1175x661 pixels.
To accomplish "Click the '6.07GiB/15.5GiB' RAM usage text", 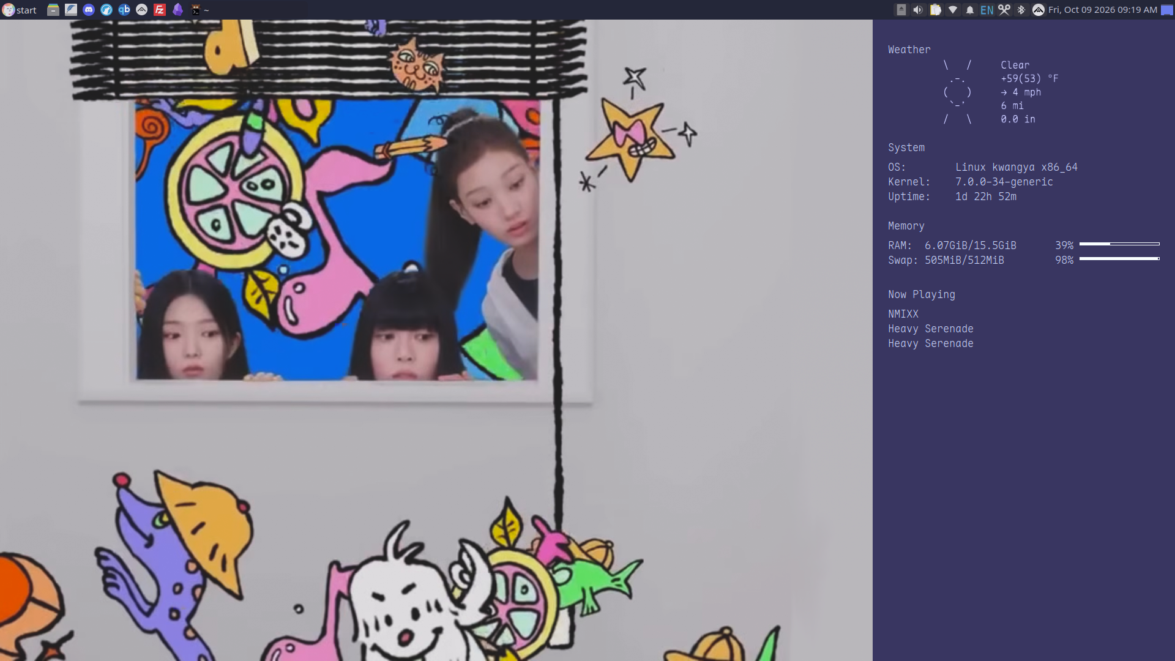I will click(x=970, y=245).
